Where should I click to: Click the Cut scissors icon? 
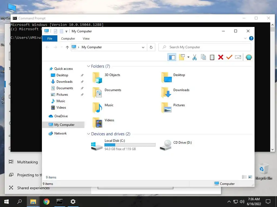(x=194, y=57)
